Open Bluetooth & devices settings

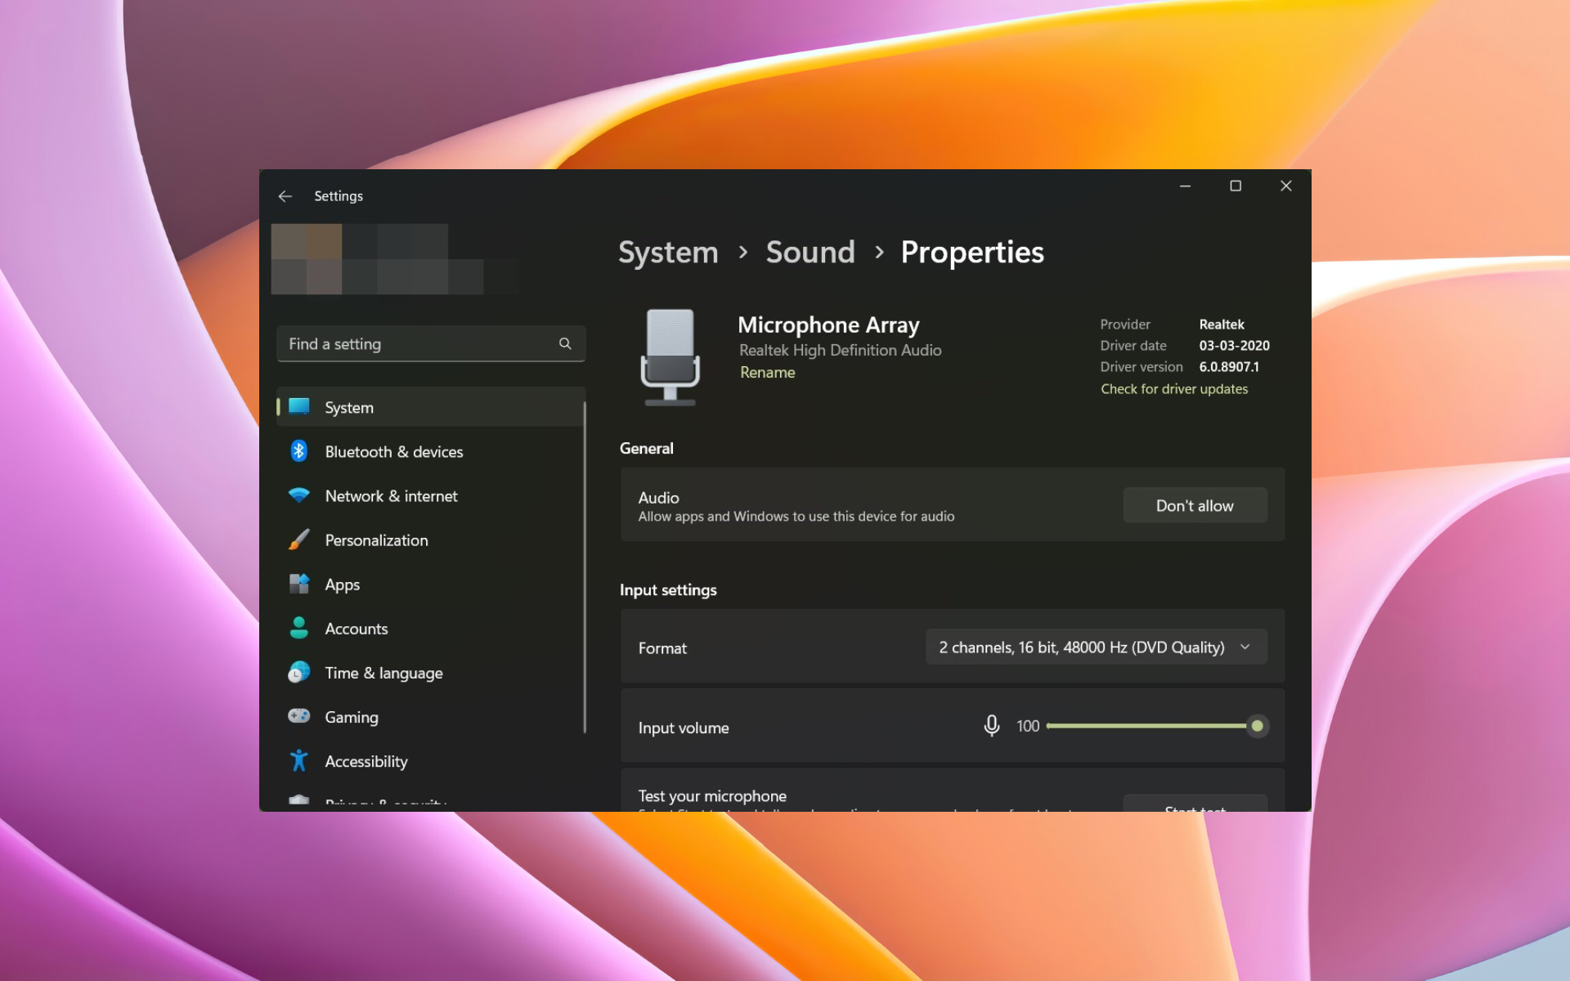click(431, 451)
